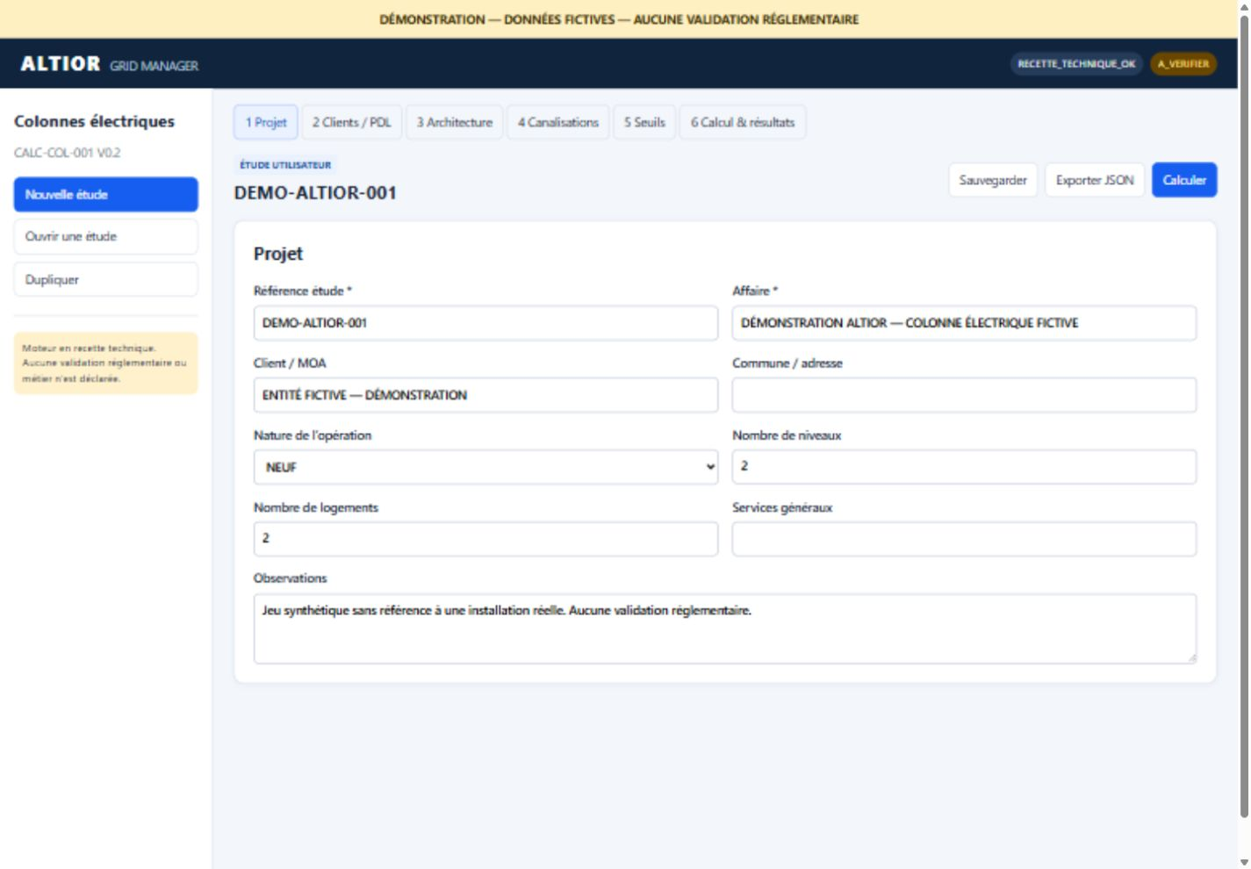The image size is (1251, 869).
Task: Click the DEMO-ALTIOR-001 study title
Action: 315,193
